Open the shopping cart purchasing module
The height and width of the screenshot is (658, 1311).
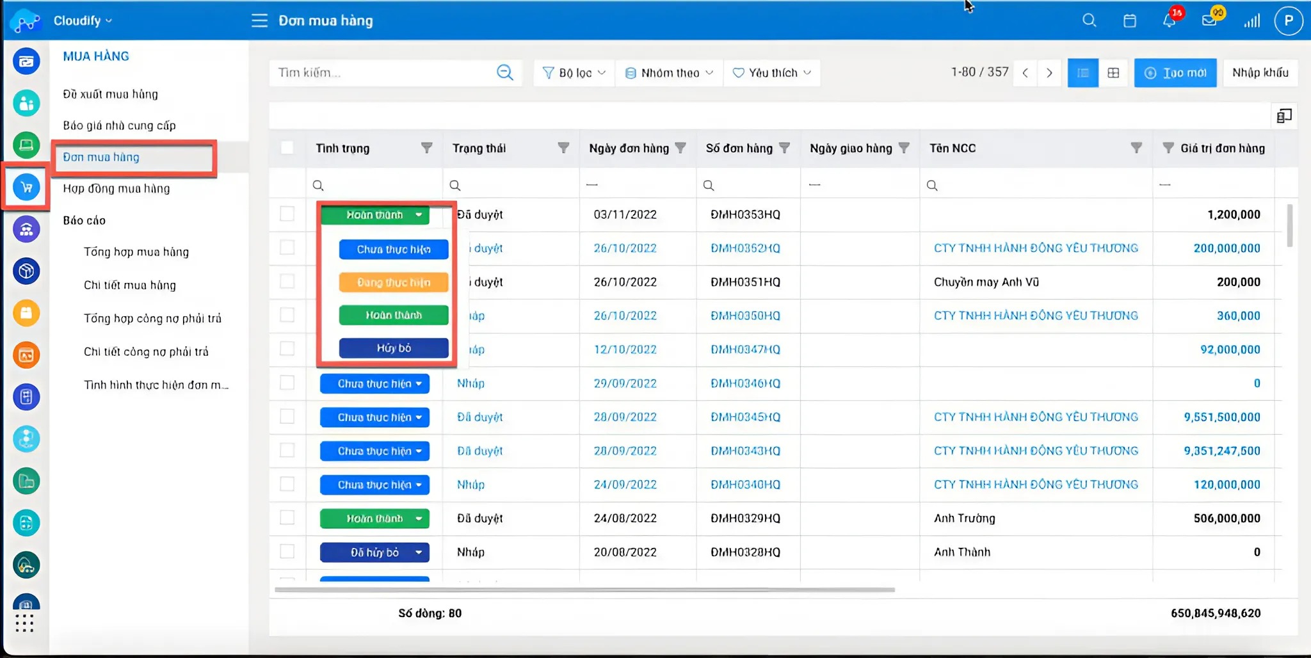point(26,188)
